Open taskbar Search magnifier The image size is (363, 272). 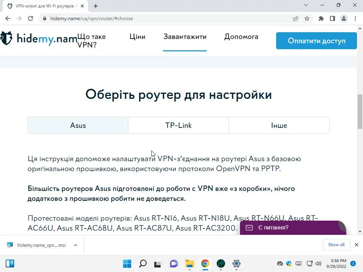[143, 263]
